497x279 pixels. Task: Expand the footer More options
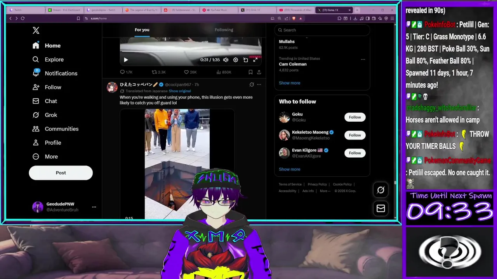tap(325, 191)
